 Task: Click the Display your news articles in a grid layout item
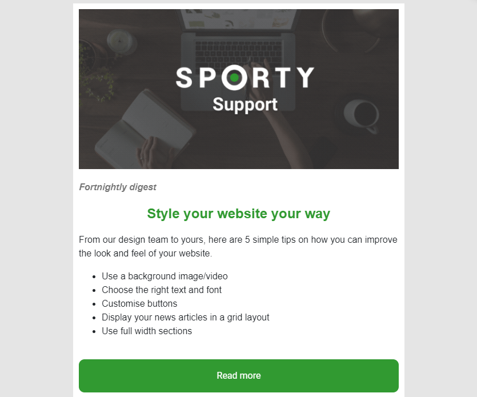[186, 317]
